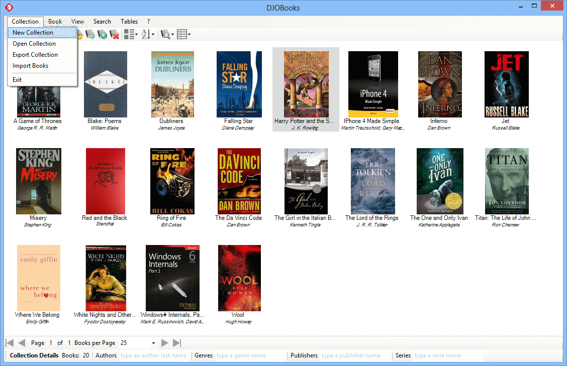Screen dimensions: 567x366
Task: Click the 'Hugh Howey' author text
Action: (x=238, y=321)
